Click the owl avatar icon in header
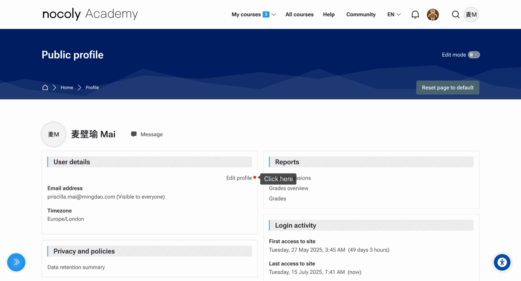Viewport: 521px width, 281px height. point(433,15)
